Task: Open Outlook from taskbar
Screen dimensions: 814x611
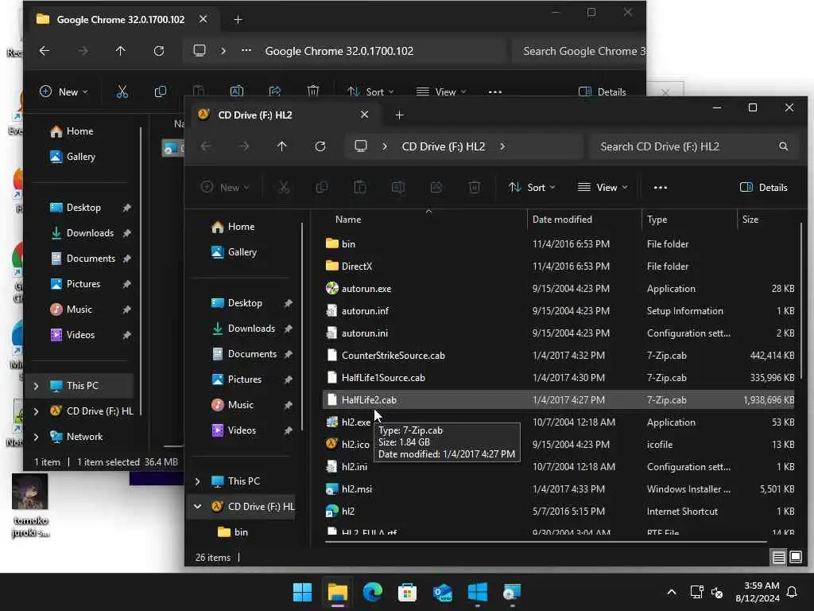Action: point(442,592)
